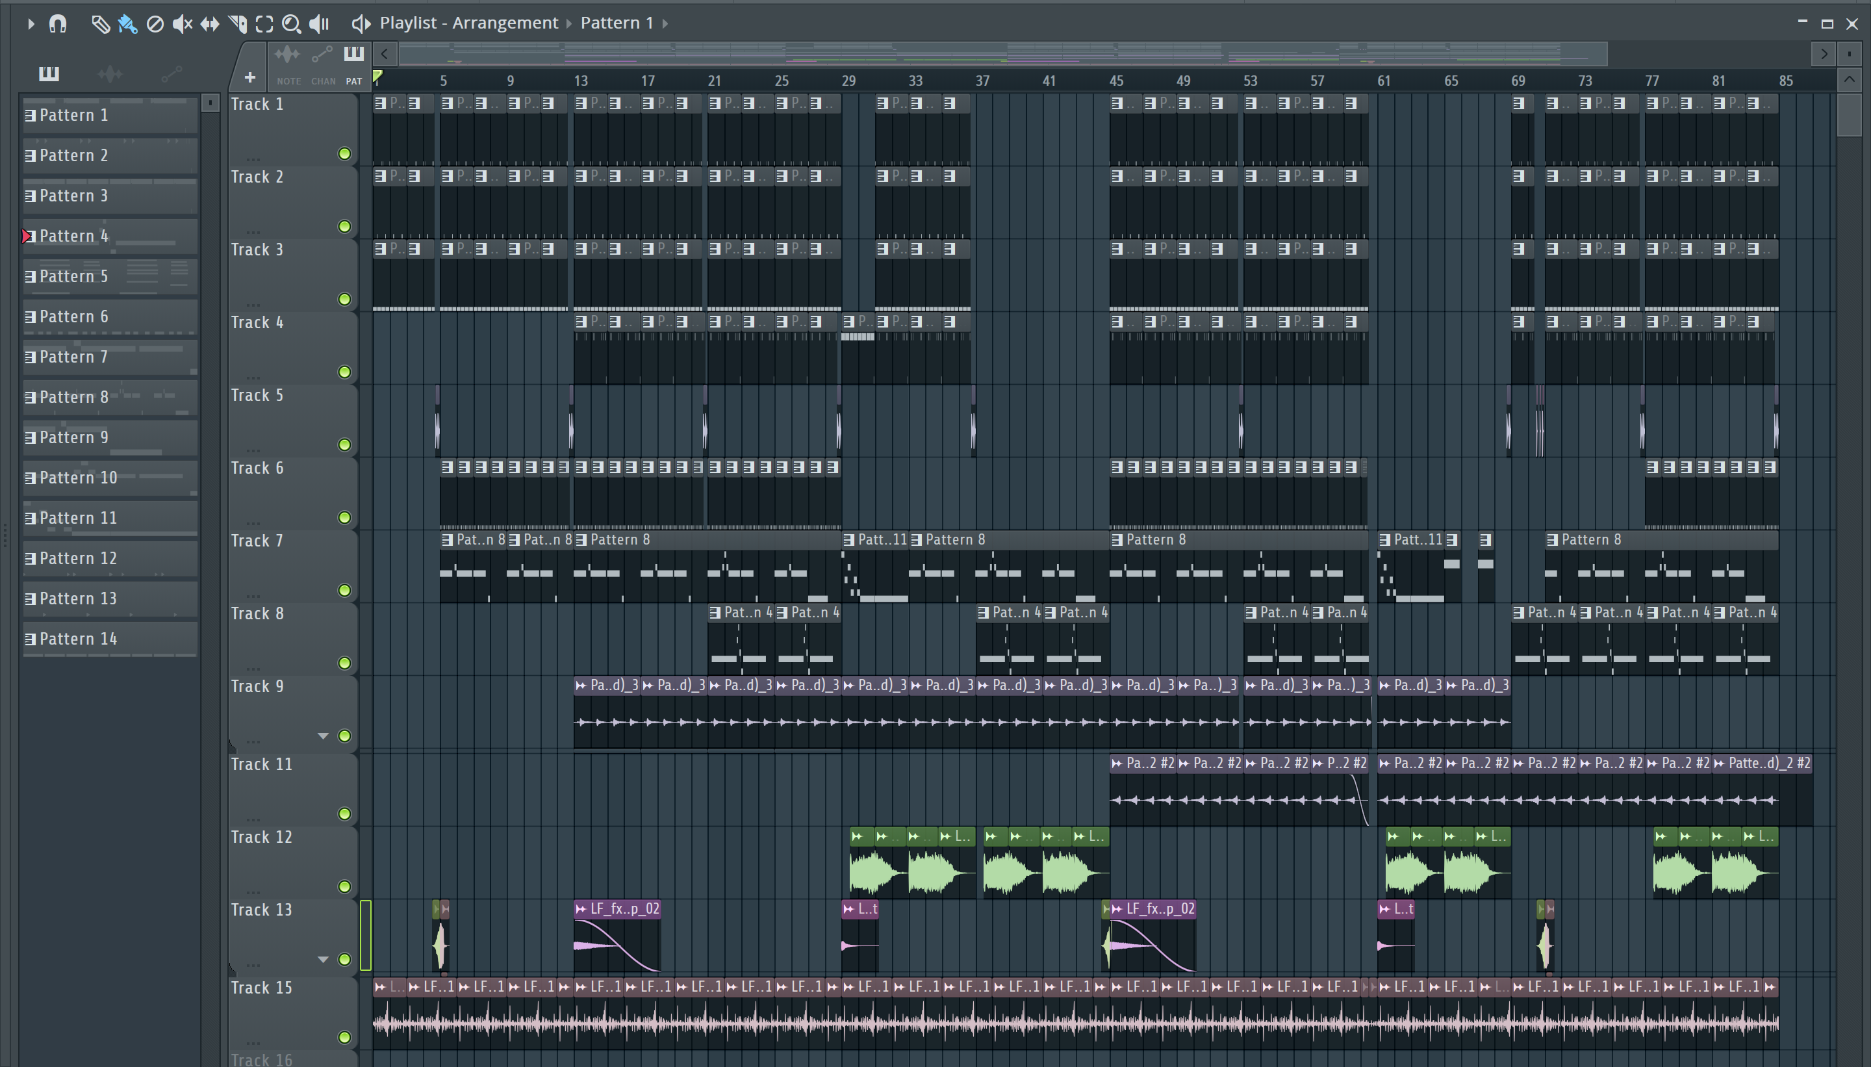Choose the Select marquee tool
This screenshot has height=1067, width=1871.
pyautogui.click(x=264, y=23)
